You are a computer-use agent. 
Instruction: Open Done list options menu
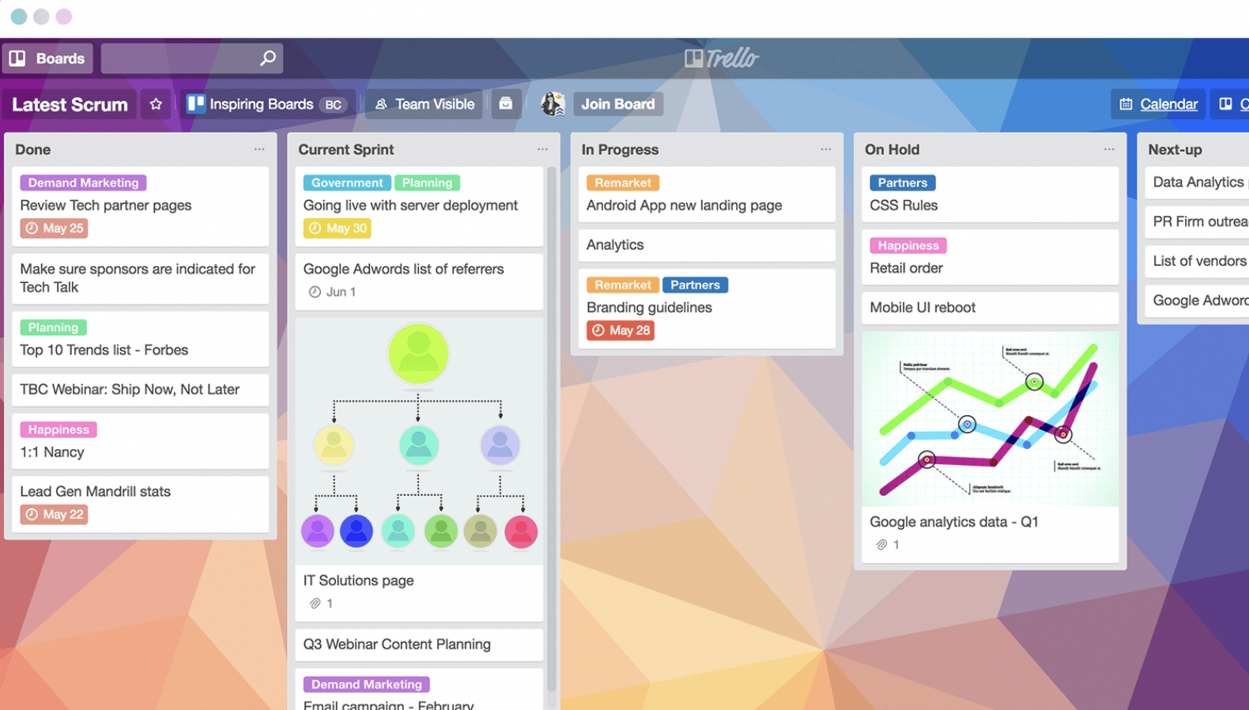[x=259, y=149]
